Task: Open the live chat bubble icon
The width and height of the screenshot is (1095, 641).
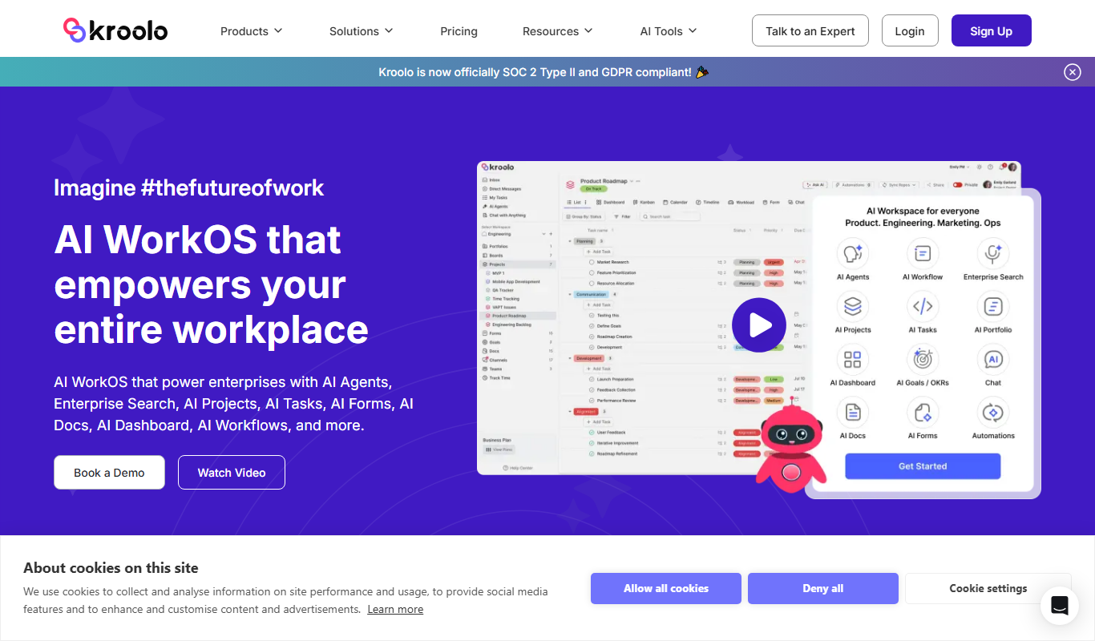Action: tap(1060, 606)
